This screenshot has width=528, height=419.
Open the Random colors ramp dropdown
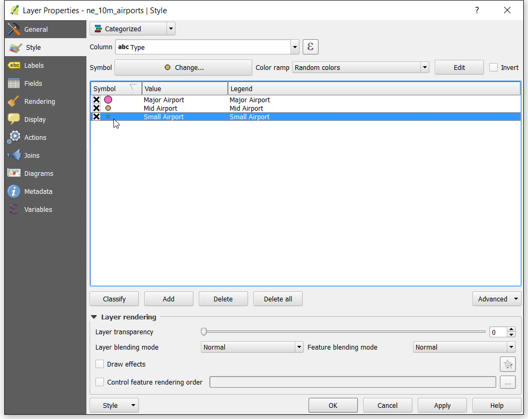pyautogui.click(x=360, y=67)
